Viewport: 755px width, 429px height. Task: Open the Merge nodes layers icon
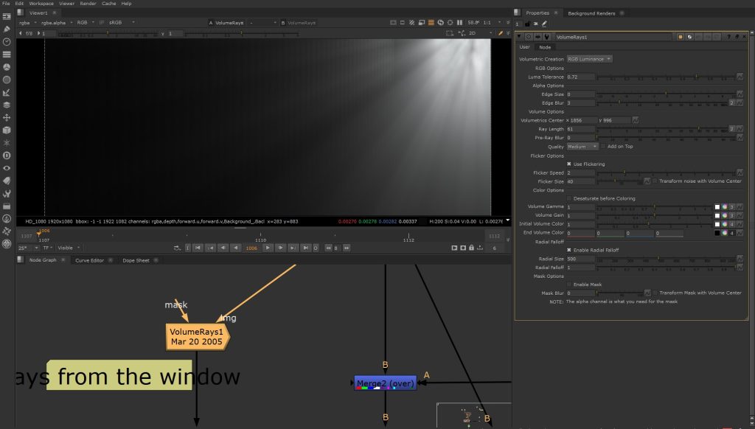point(7,105)
